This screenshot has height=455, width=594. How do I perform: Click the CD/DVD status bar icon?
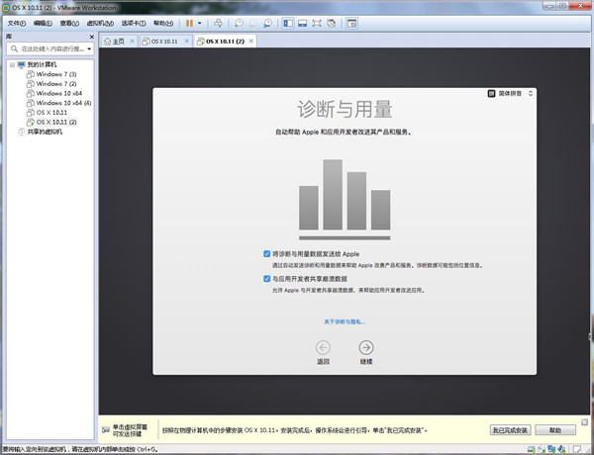click(x=542, y=449)
